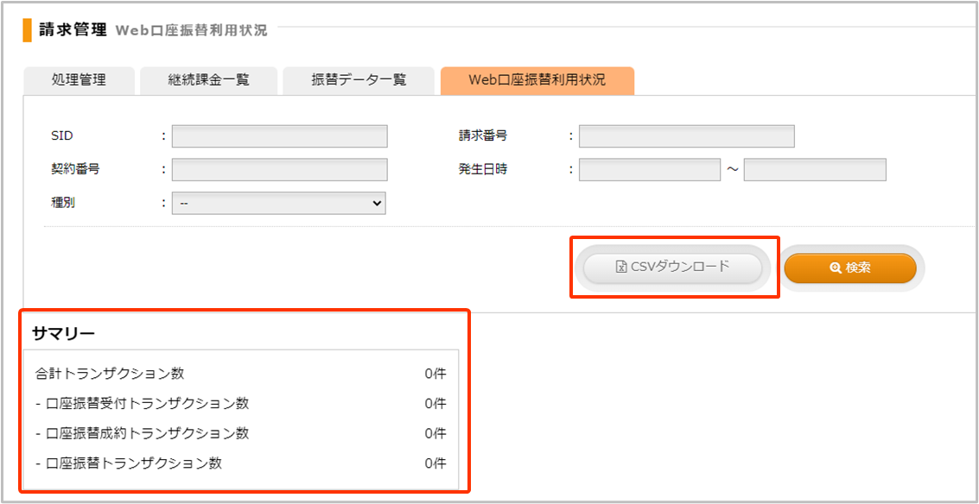Switch to the 処理管理 tab
This screenshot has height=504, width=979.
tap(79, 80)
